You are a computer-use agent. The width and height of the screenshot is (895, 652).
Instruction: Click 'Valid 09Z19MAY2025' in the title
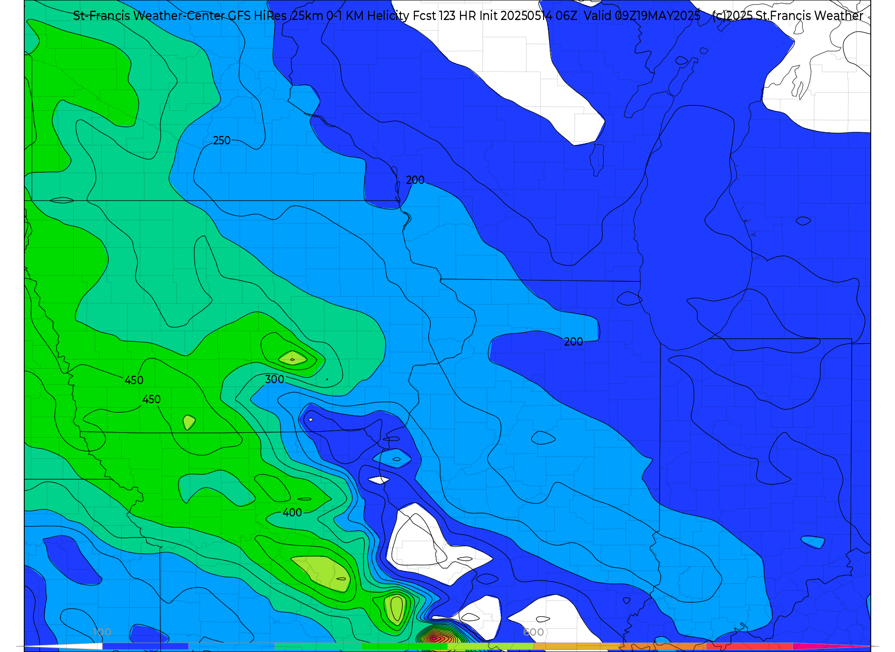[642, 16]
